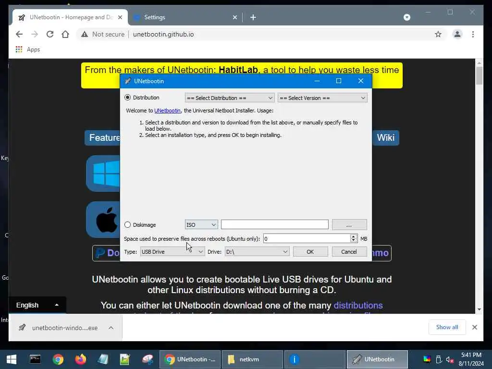This screenshot has height=369, width=492.
Task: Open the Firefox taskbar icon
Action: point(80,359)
